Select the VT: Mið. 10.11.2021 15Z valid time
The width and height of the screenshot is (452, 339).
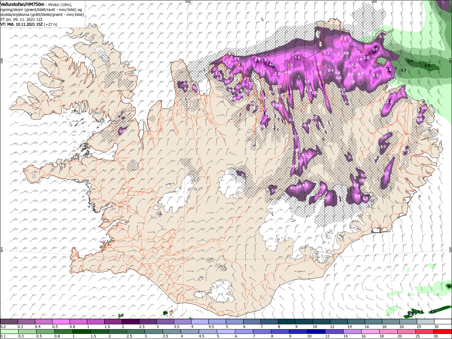(22, 24)
